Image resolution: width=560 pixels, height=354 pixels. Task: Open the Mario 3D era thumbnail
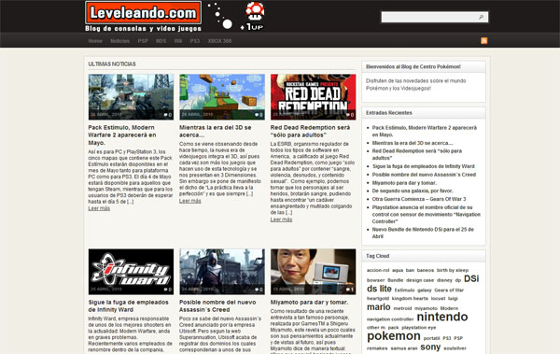click(222, 97)
